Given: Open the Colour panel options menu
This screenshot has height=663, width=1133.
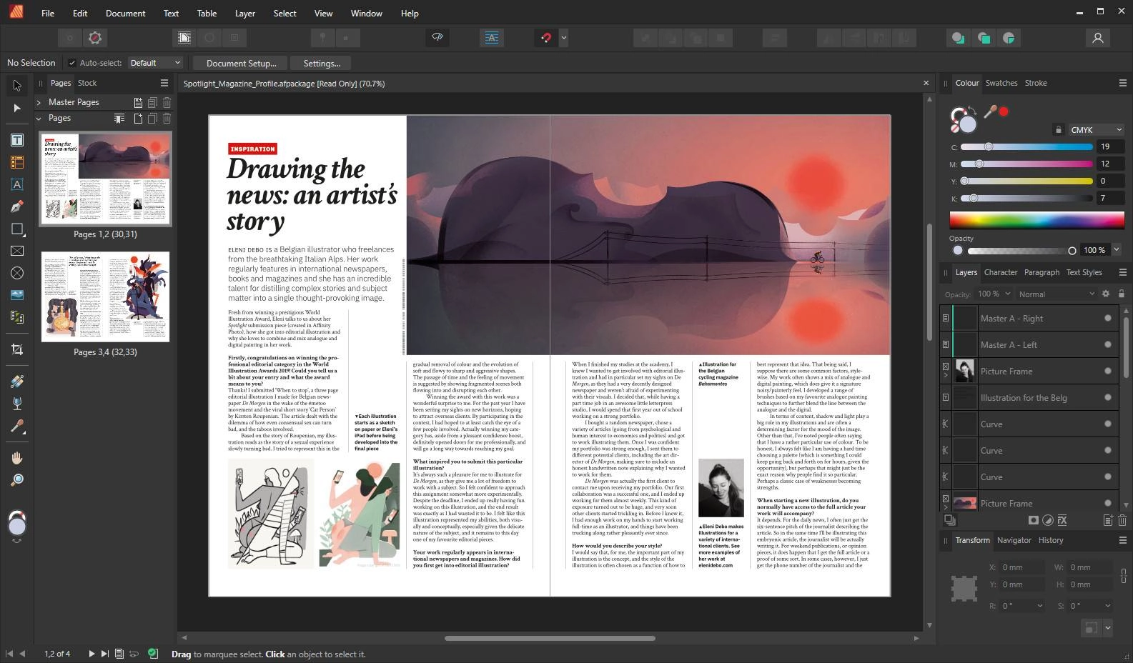Looking at the screenshot, I should click(x=1122, y=83).
